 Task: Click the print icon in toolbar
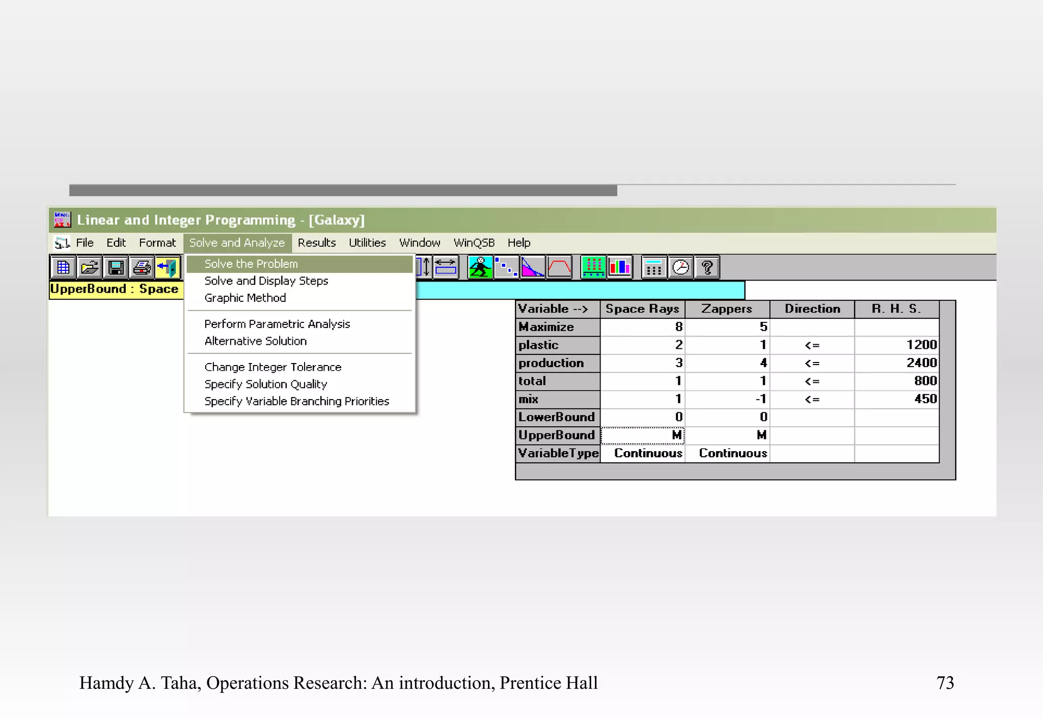click(142, 267)
